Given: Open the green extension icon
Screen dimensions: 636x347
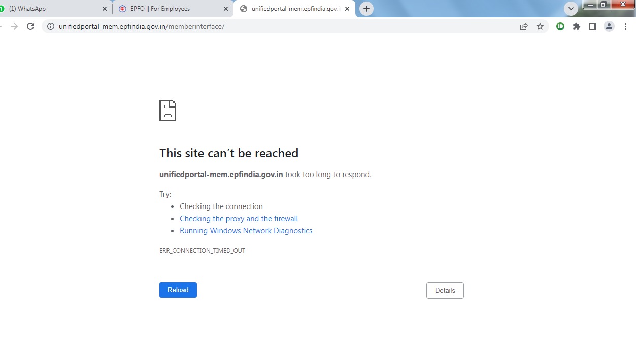Looking at the screenshot, I should (560, 26).
